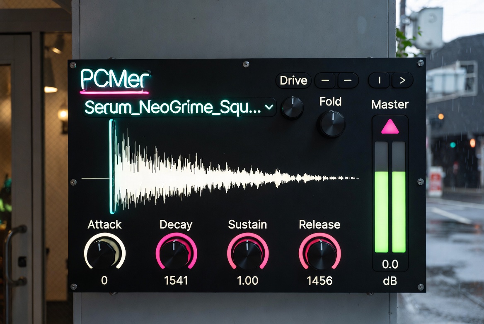Click the Decay value 1541
Screen dimensions: 484x324
point(176,281)
